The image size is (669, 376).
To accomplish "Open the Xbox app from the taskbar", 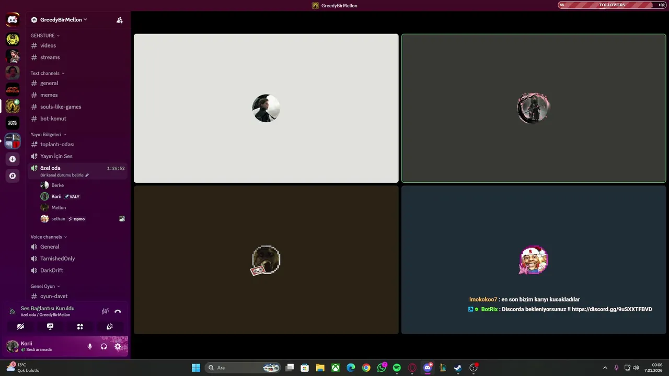I will tap(336, 368).
